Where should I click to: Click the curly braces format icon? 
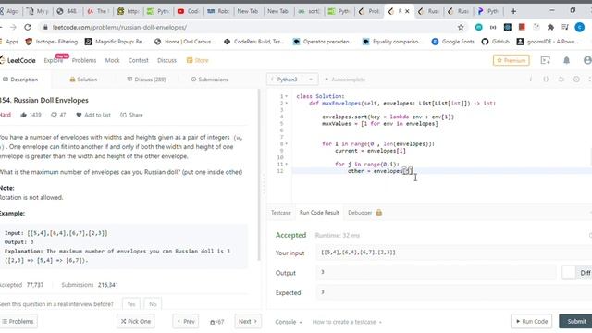pos(546,80)
